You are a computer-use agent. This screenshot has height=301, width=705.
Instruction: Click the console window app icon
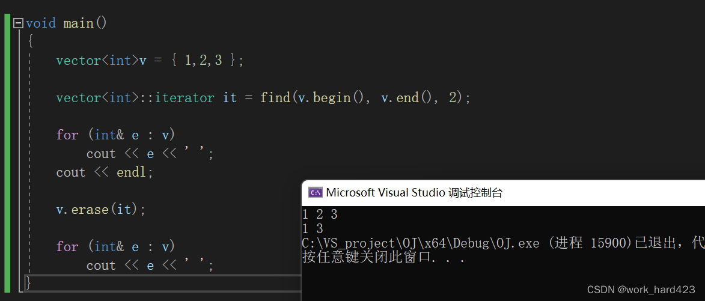315,193
